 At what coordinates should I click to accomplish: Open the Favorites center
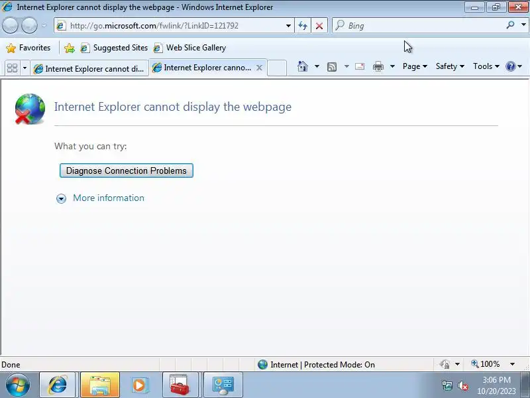click(x=28, y=48)
